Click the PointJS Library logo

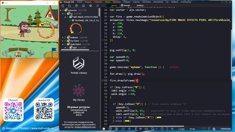[x=79, y=63]
